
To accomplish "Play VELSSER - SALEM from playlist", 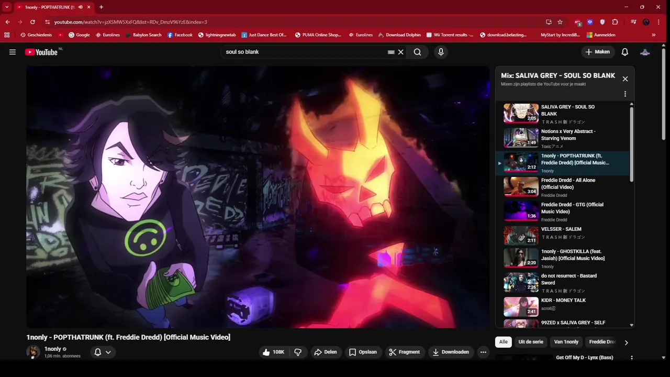I will coord(562,236).
